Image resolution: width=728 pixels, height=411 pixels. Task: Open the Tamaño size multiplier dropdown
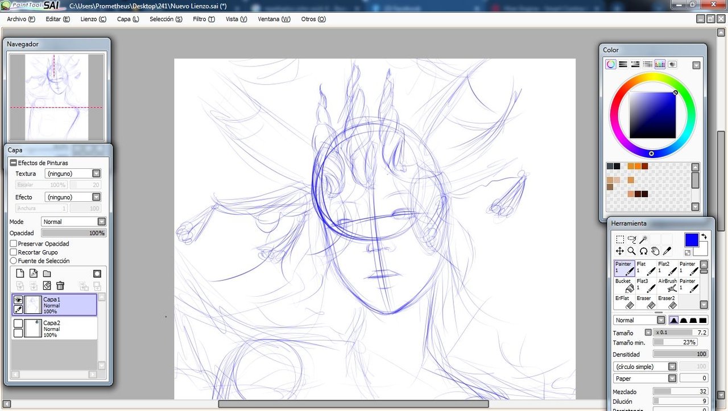[x=648, y=332]
